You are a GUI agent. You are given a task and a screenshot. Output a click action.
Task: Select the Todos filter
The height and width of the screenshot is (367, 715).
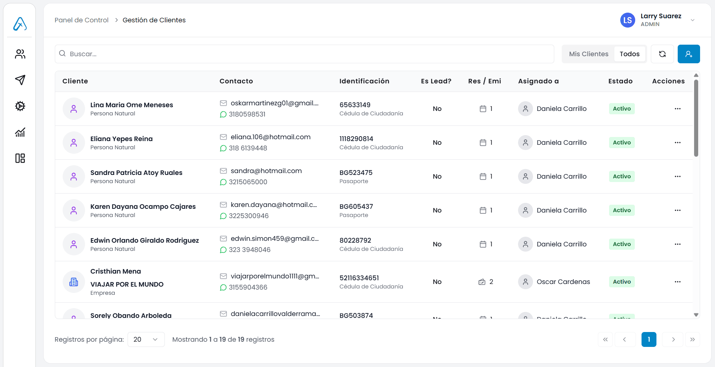(x=629, y=54)
